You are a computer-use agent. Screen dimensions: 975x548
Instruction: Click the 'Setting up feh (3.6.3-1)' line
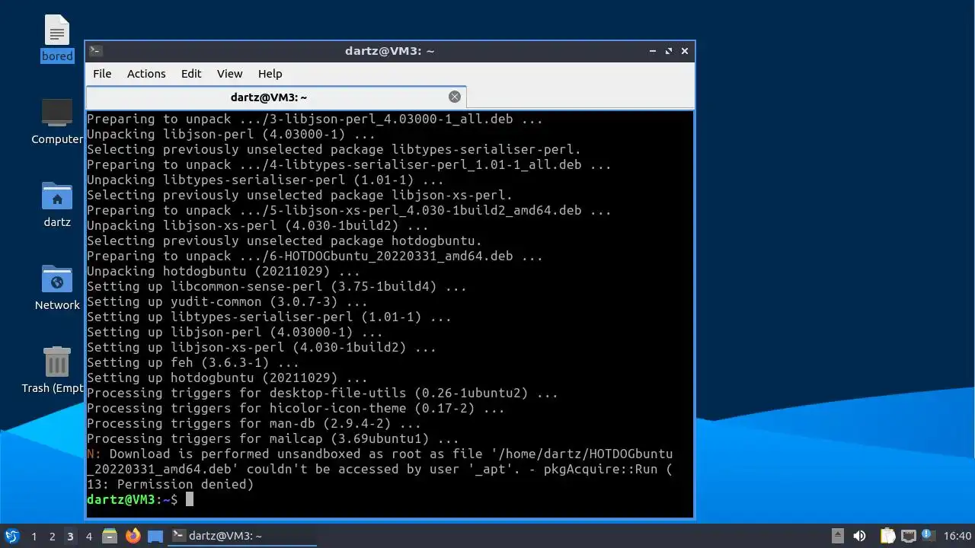click(193, 362)
